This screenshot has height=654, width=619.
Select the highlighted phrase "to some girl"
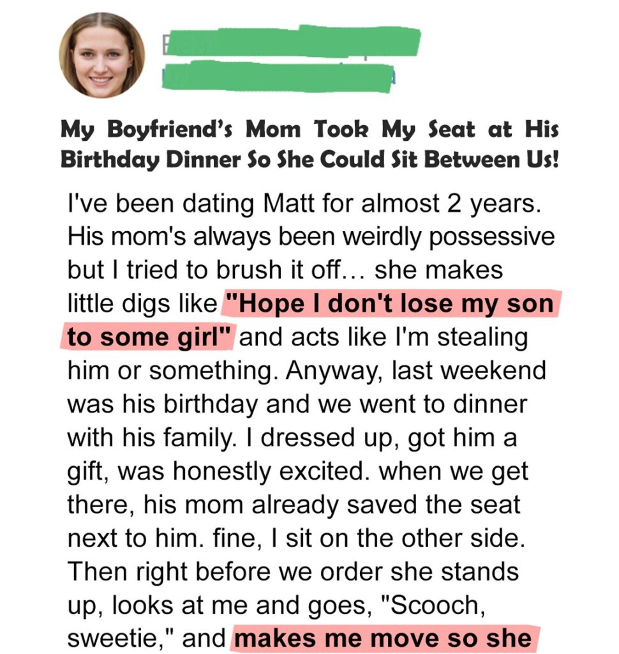[x=149, y=337]
